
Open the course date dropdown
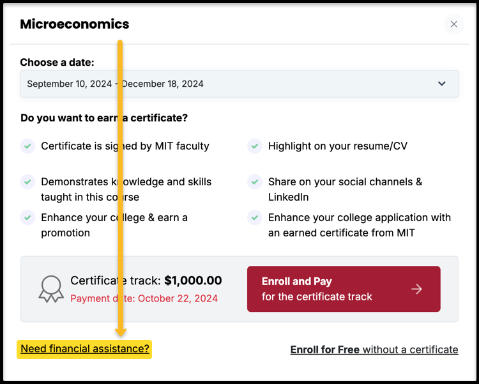click(x=240, y=84)
